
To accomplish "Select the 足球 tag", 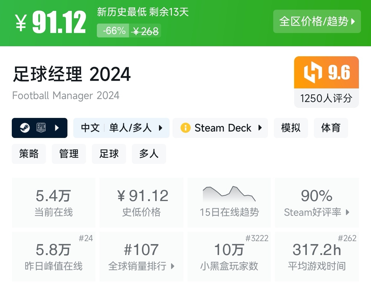I will pos(109,154).
